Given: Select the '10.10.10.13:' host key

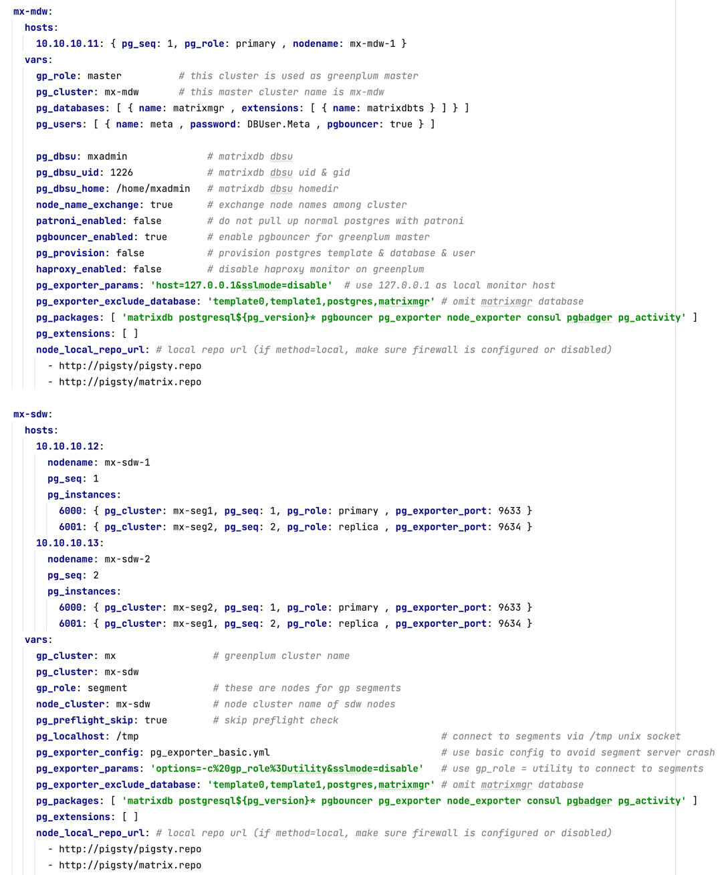Looking at the screenshot, I should tap(70, 543).
